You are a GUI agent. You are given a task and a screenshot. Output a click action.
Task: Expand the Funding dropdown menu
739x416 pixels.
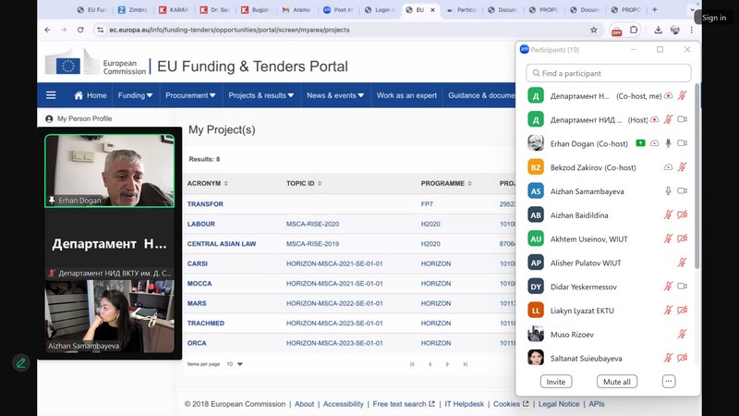click(x=137, y=95)
